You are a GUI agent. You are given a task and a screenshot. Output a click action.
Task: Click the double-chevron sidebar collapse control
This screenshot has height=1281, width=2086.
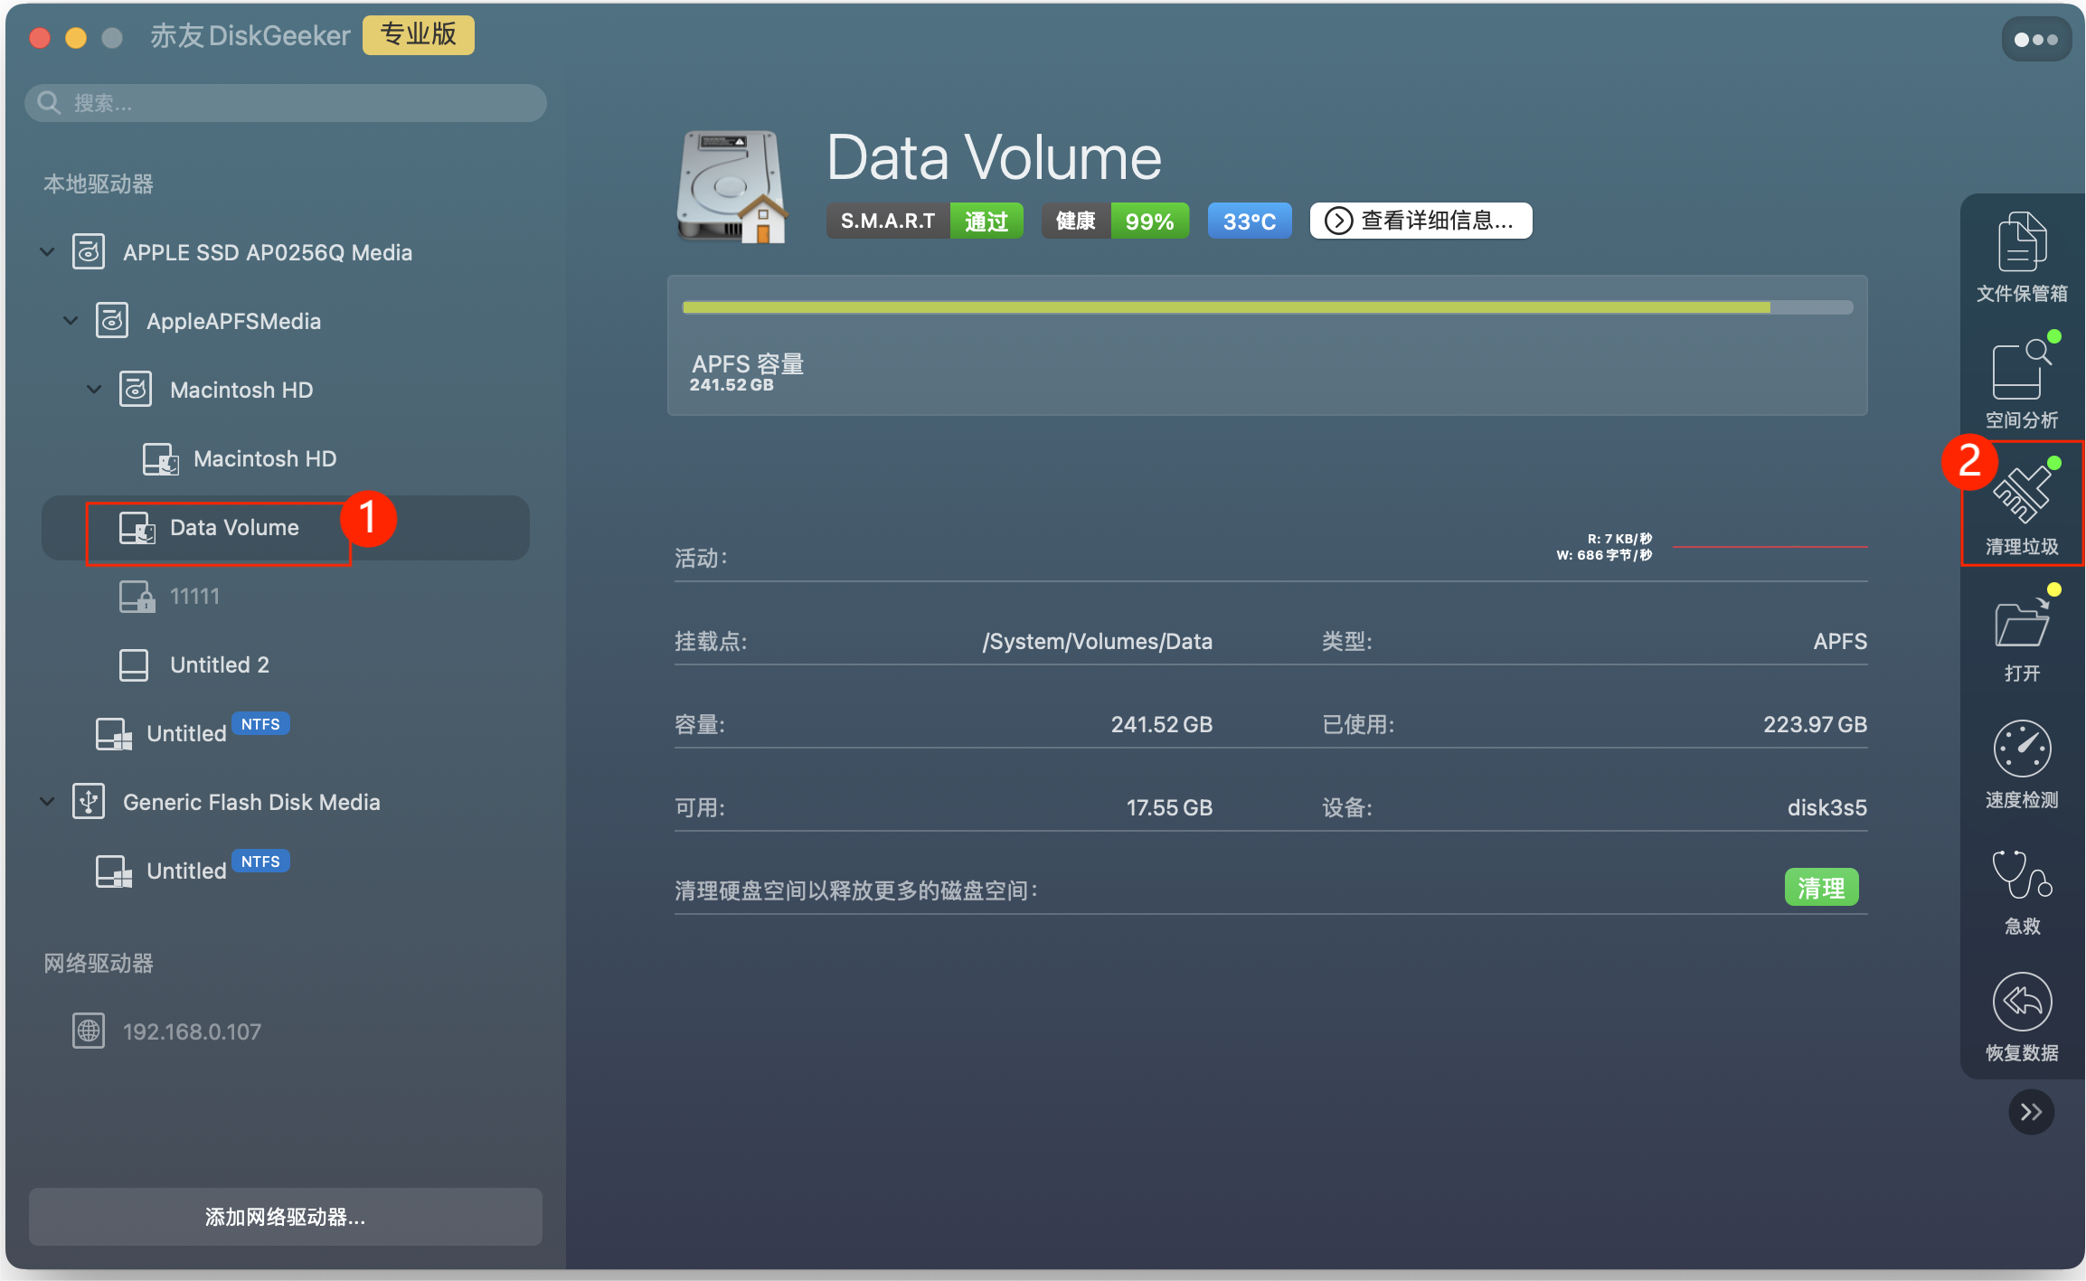(x=2031, y=1112)
